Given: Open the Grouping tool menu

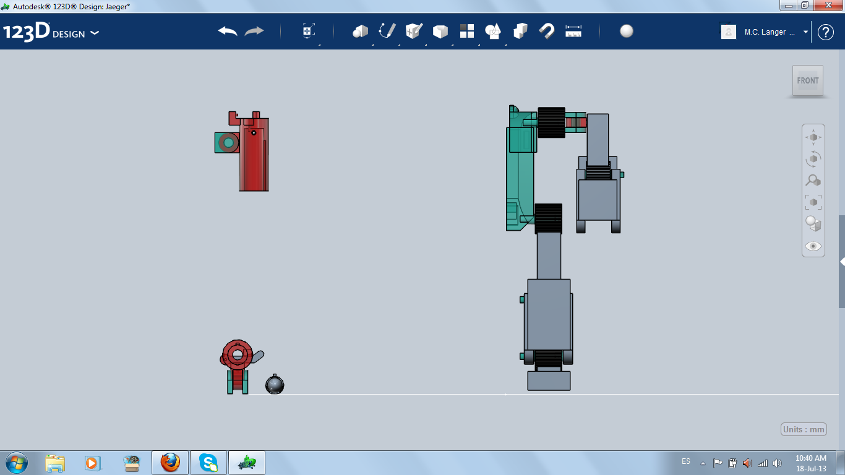Looking at the screenshot, I should (494, 32).
